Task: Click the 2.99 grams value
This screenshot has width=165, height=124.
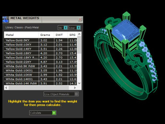Action: (44, 75)
